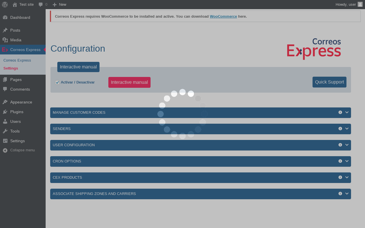Viewport: 365px width, 228px height.
Task: Click the MANAGE CUSTOMER CODES title
Action: (79, 113)
